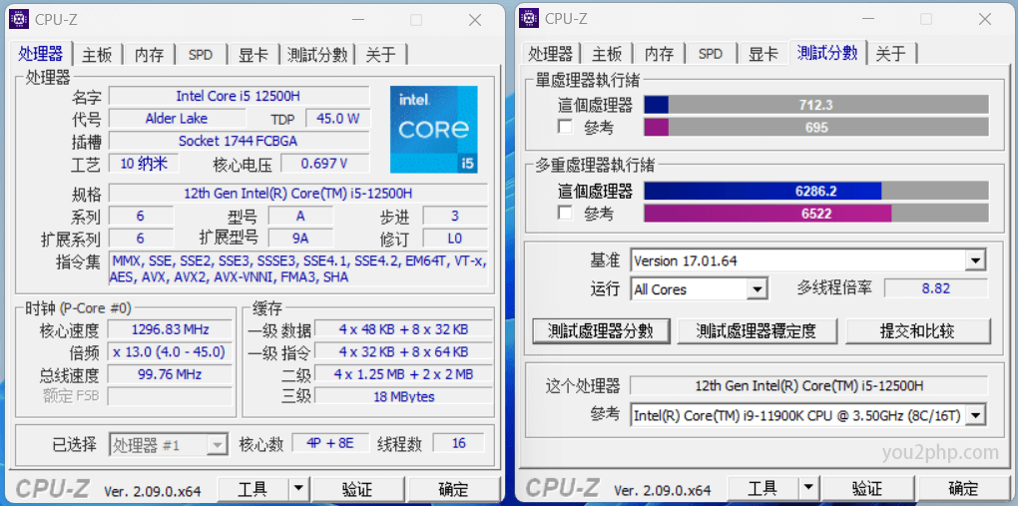Open the 參考 i9-11900K processor dropdown

pyautogui.click(x=975, y=415)
